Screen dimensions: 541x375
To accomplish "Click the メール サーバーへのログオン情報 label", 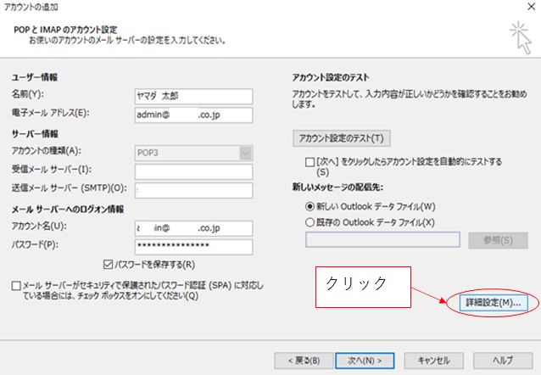I will [x=68, y=210].
